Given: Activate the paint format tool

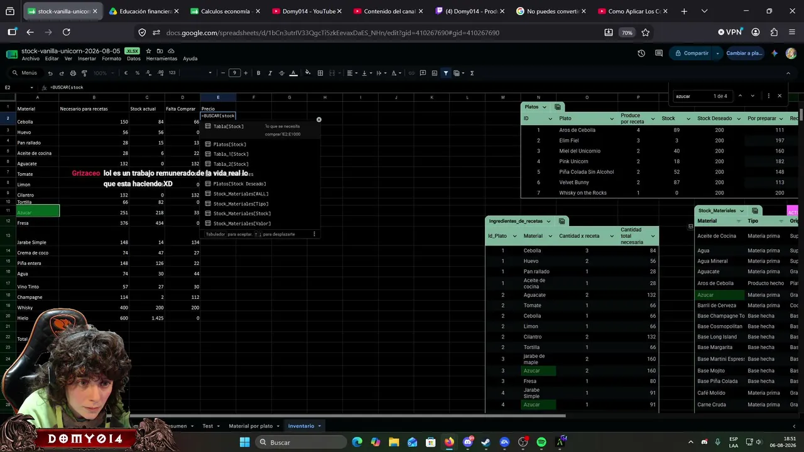Looking at the screenshot, I should (84, 73).
